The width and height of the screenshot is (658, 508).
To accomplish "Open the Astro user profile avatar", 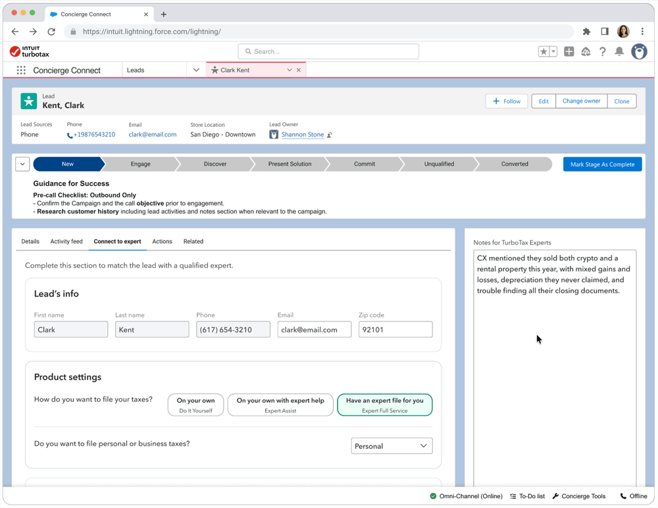I will coord(639,51).
